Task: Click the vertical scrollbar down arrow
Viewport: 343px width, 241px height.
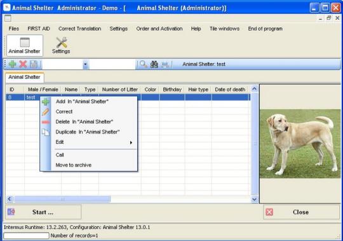Action: click(255, 200)
